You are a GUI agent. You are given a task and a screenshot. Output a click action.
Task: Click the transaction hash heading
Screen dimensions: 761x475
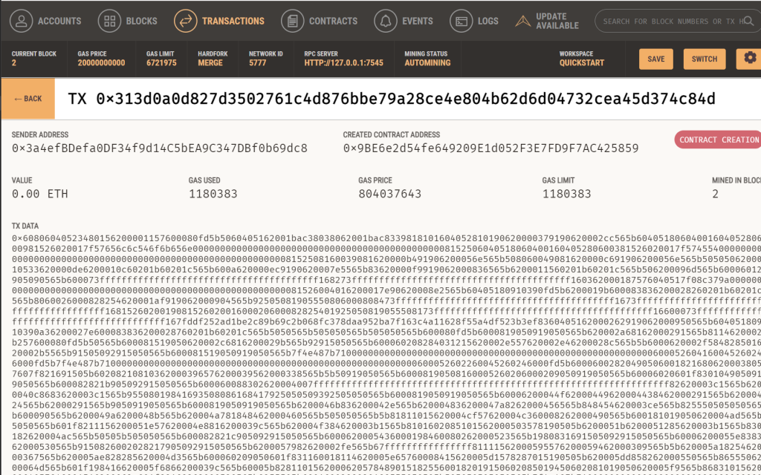pyautogui.click(x=392, y=99)
